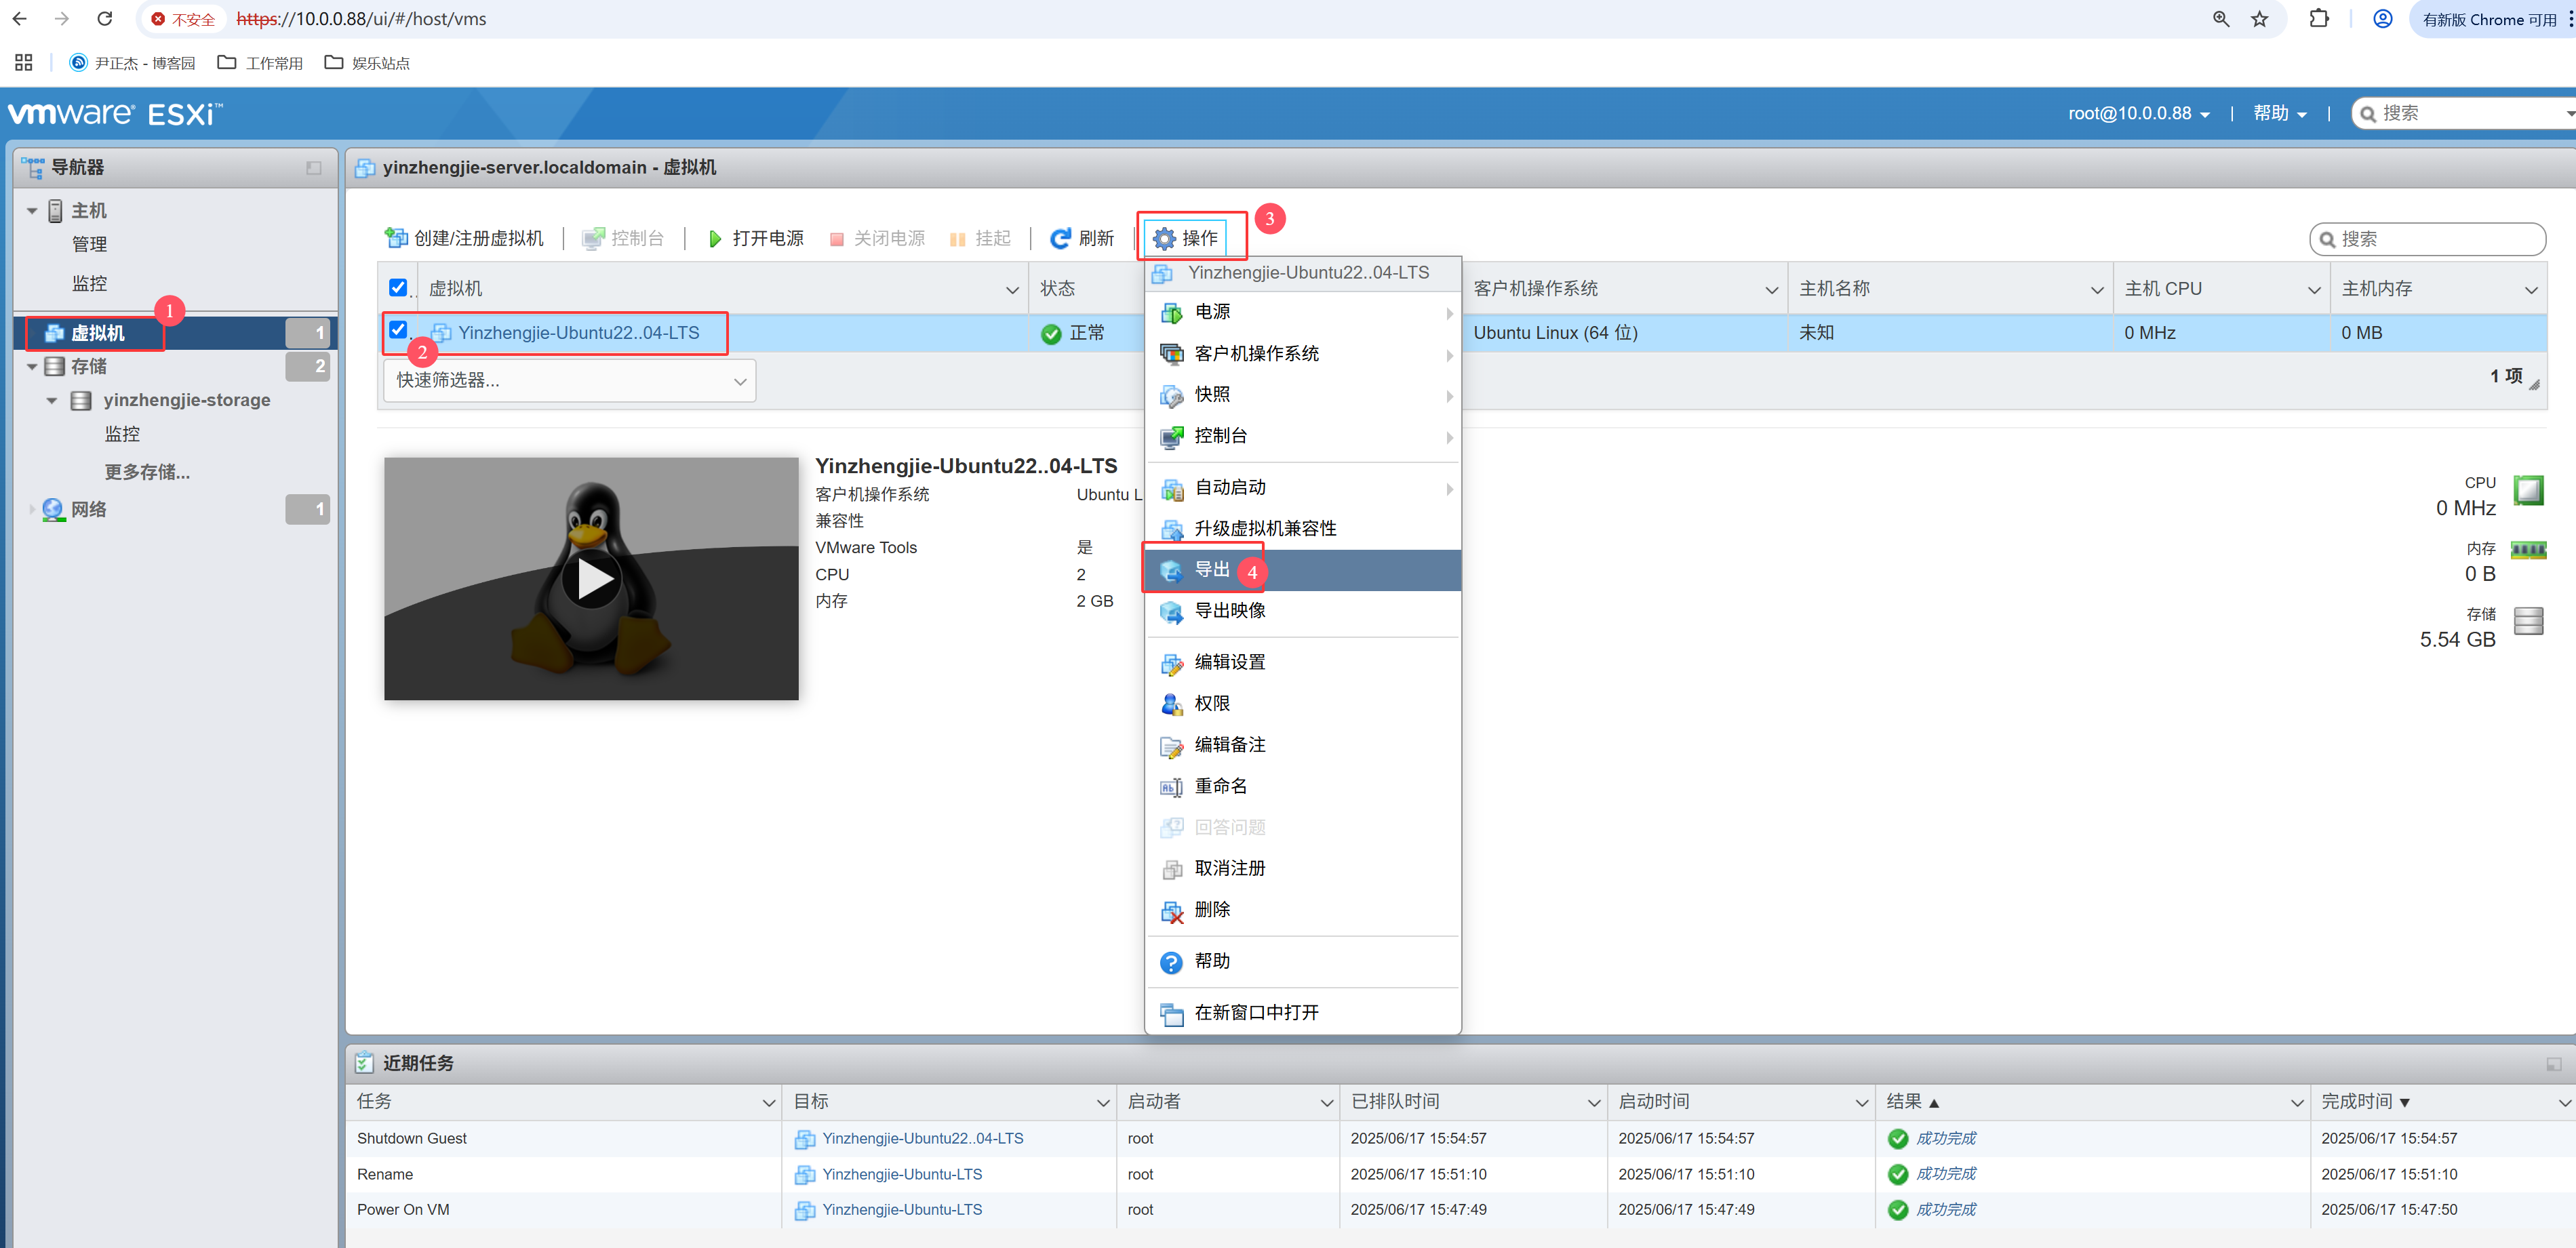Bookmark the page with the star icon

pyautogui.click(x=2260, y=19)
